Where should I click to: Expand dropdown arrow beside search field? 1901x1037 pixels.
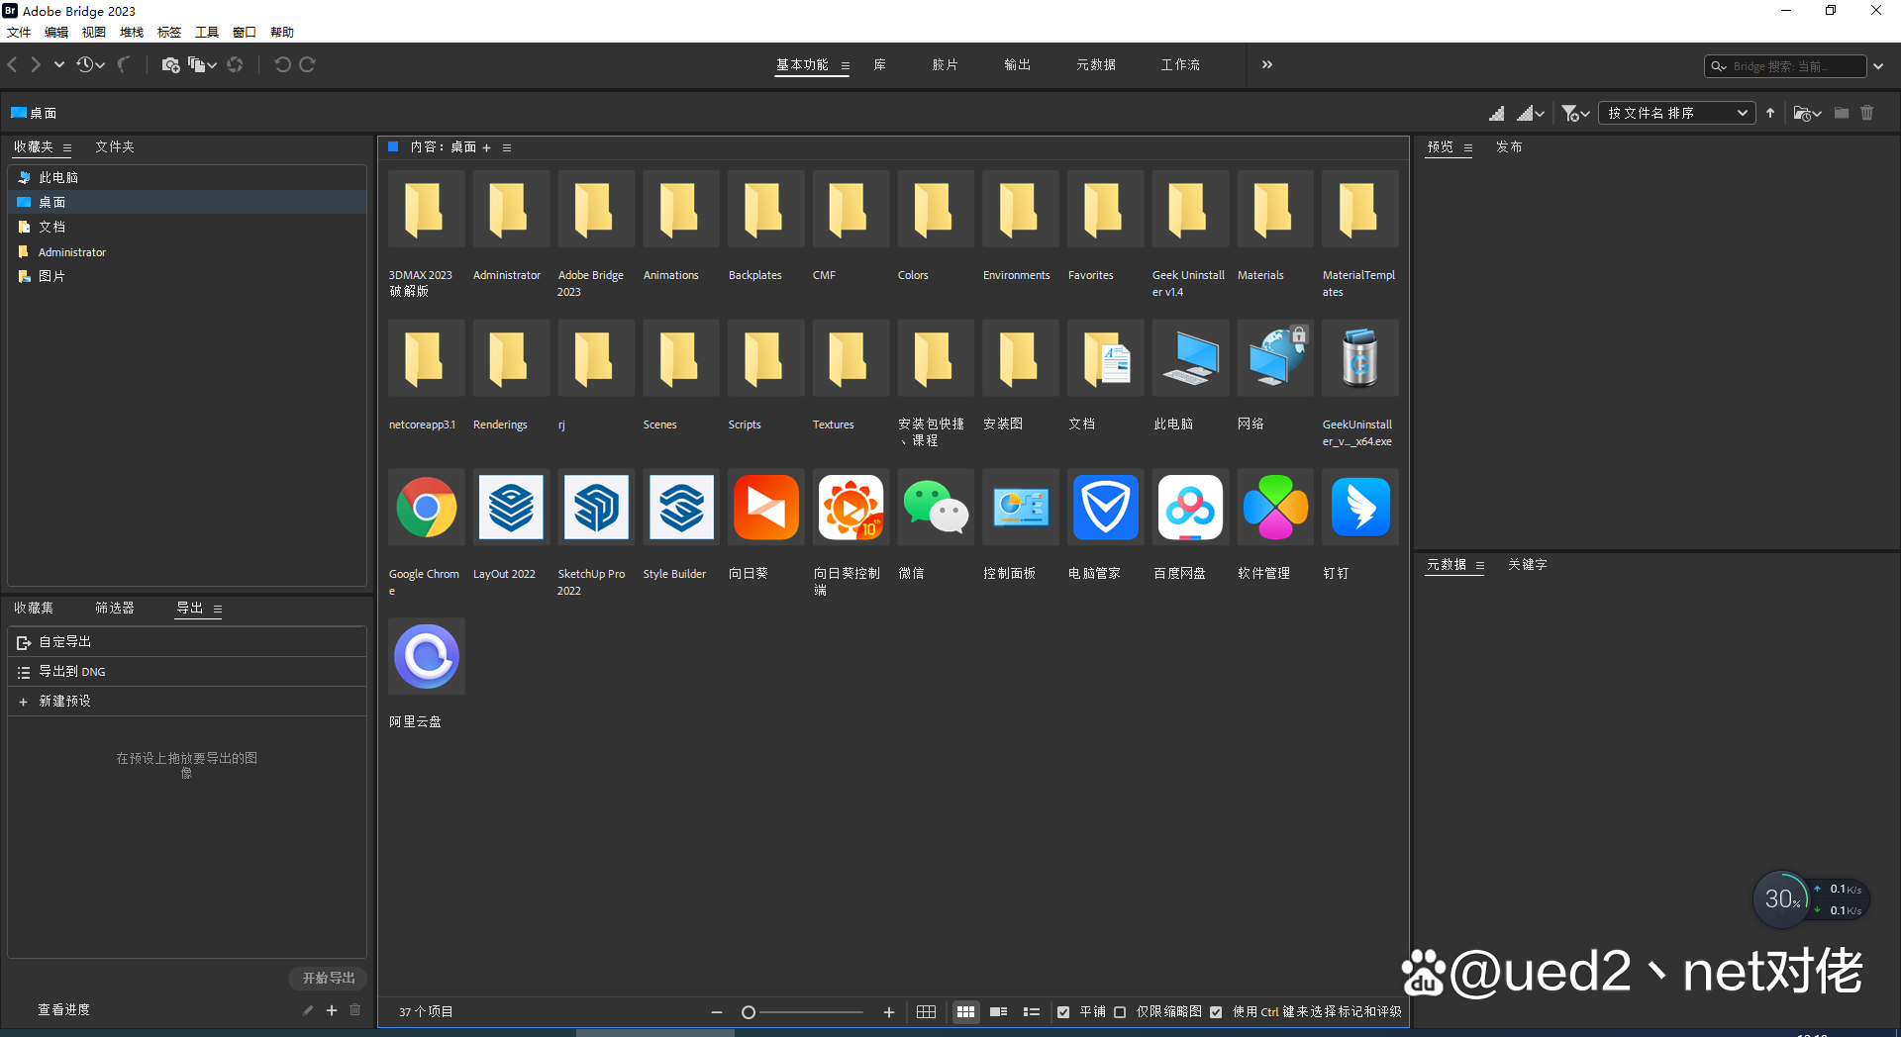pyautogui.click(x=1878, y=66)
